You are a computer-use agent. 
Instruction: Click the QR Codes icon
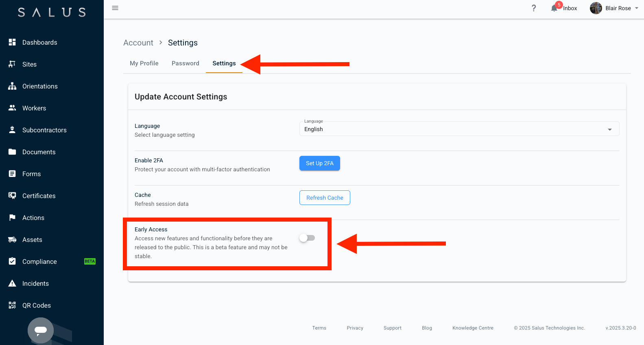[12, 305]
